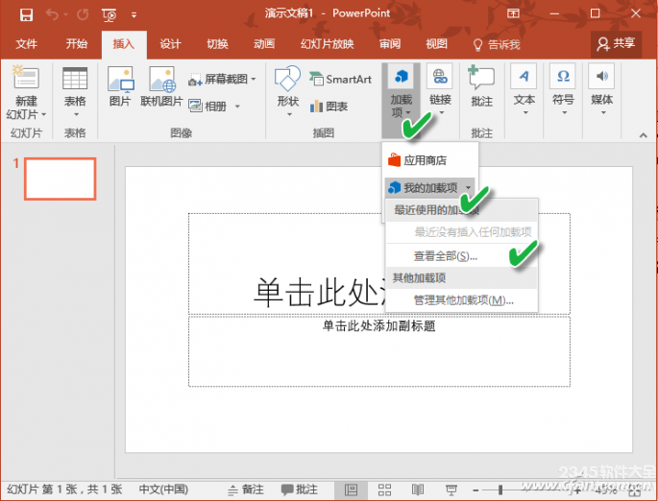Open the 文件 (File) tab

pos(26,44)
